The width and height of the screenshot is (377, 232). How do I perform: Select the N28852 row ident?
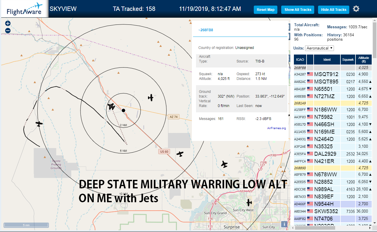click(323, 182)
